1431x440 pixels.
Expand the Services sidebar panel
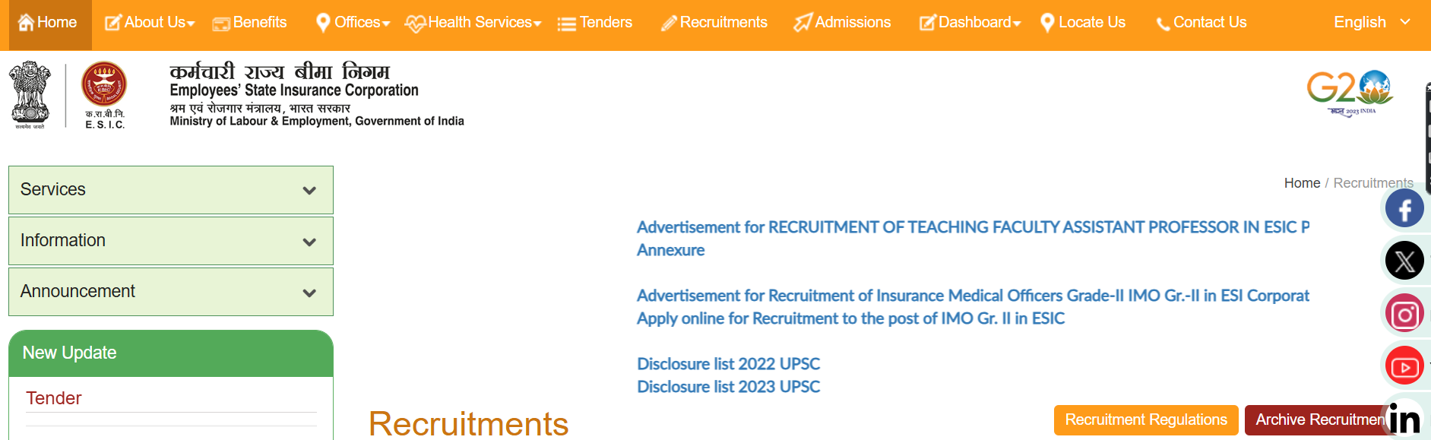(171, 190)
